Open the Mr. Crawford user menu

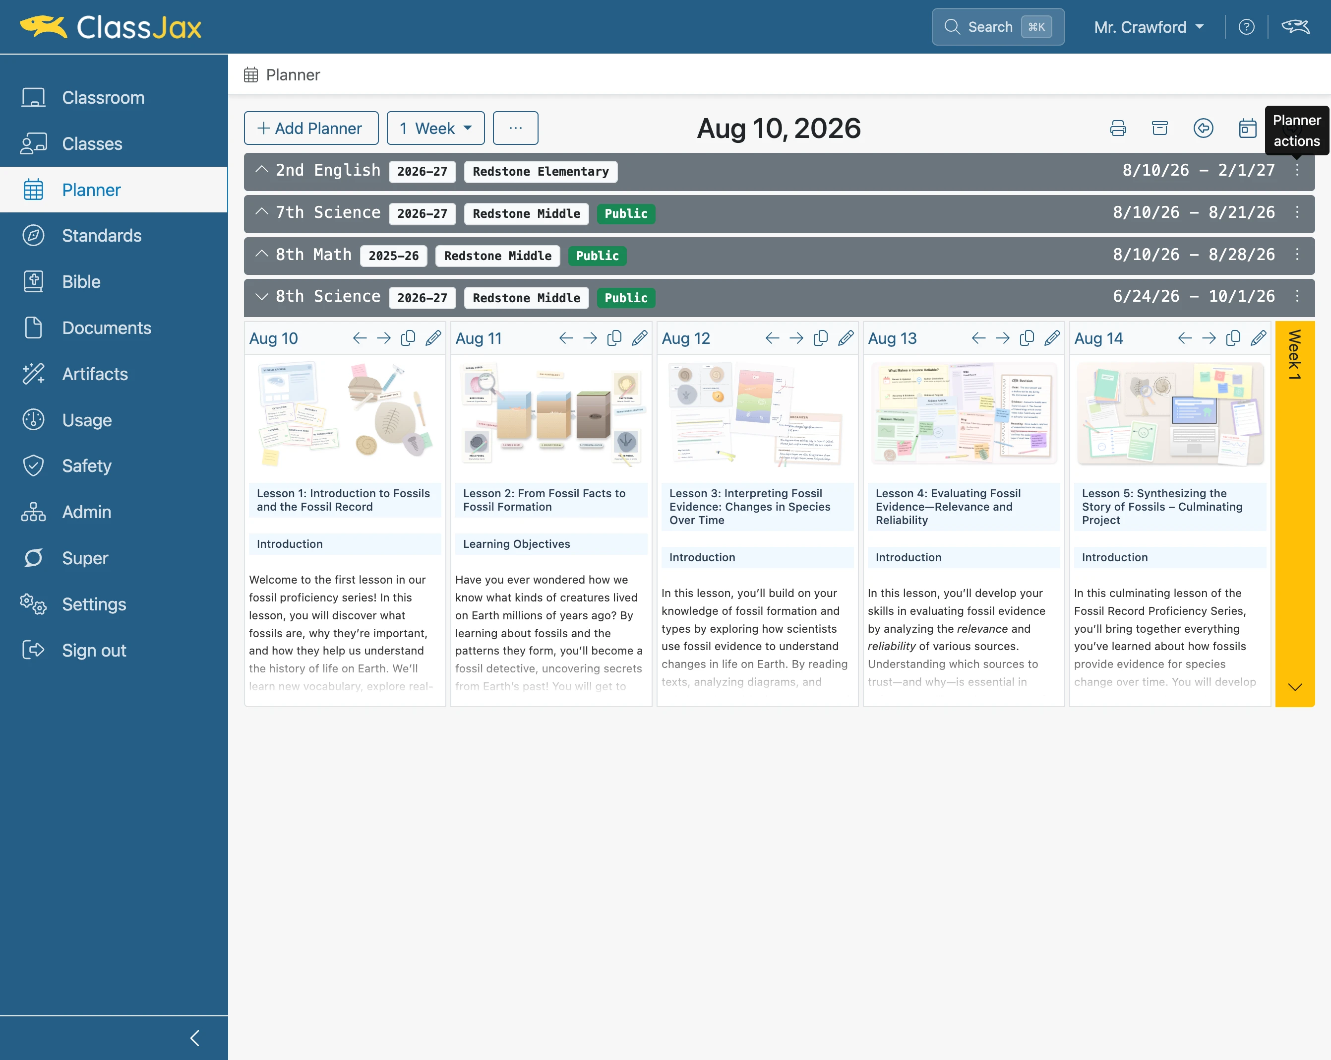tap(1149, 27)
